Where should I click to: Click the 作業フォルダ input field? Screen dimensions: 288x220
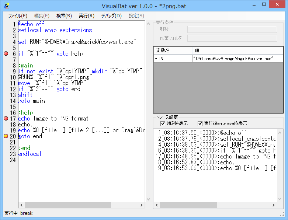232,38
